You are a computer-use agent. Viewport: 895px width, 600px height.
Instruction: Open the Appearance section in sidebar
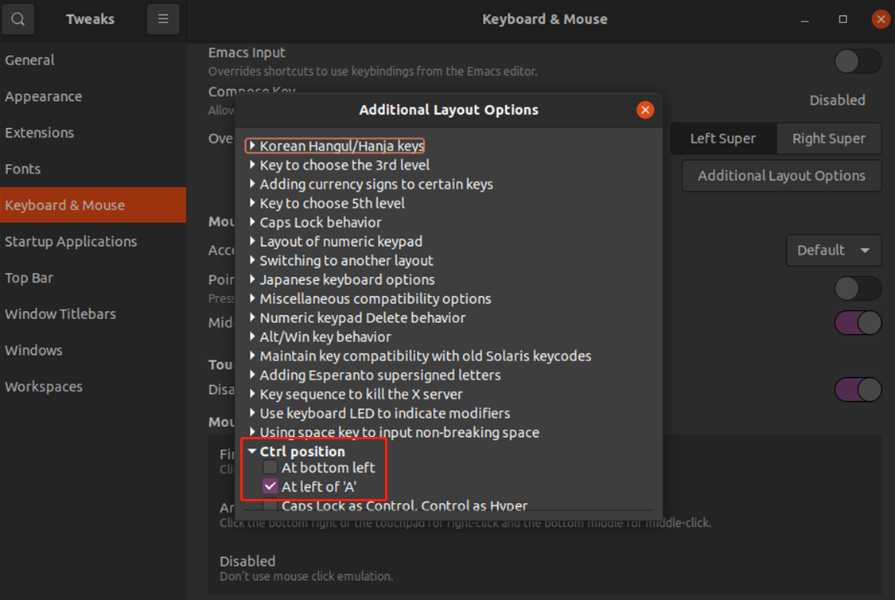[44, 96]
